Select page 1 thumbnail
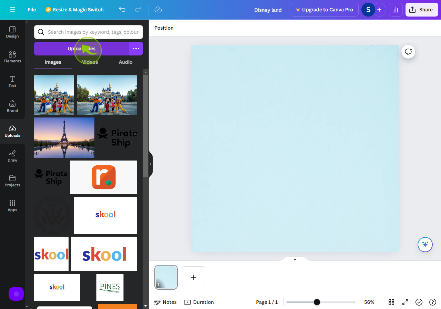This screenshot has height=309, width=441. point(166,277)
